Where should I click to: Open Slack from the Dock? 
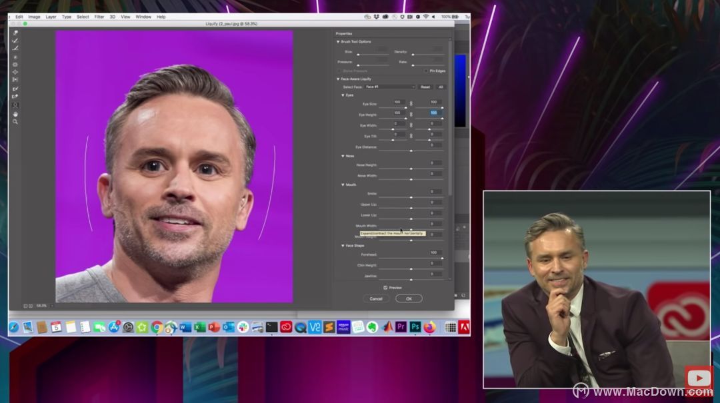click(x=243, y=327)
